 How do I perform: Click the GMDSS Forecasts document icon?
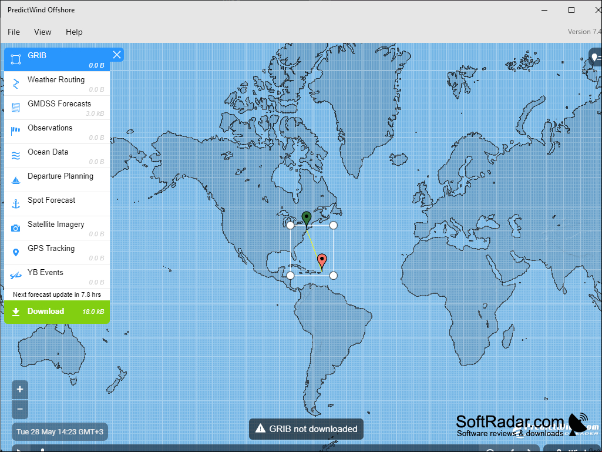click(16, 108)
